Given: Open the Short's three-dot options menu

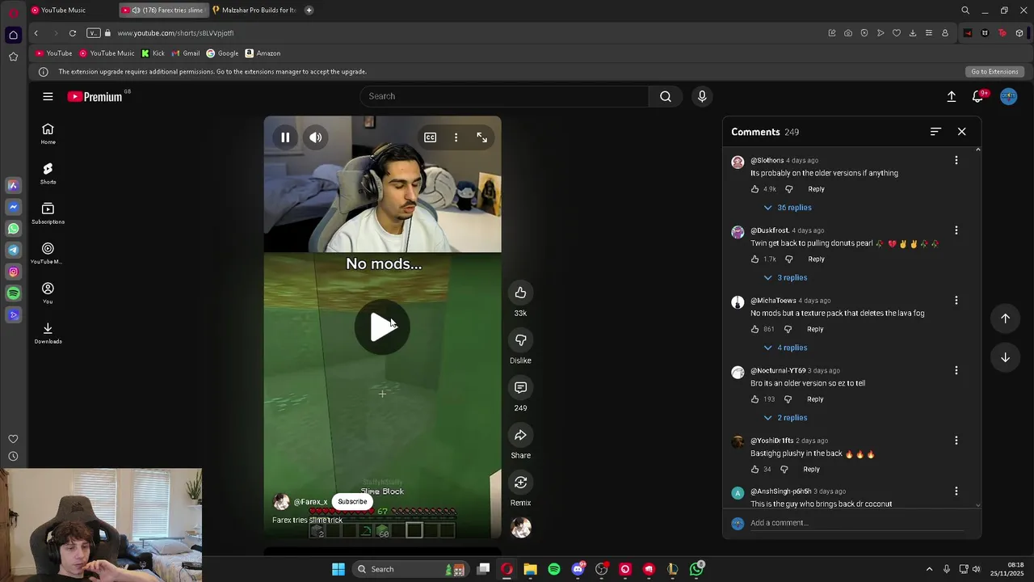Looking at the screenshot, I should pyautogui.click(x=456, y=137).
